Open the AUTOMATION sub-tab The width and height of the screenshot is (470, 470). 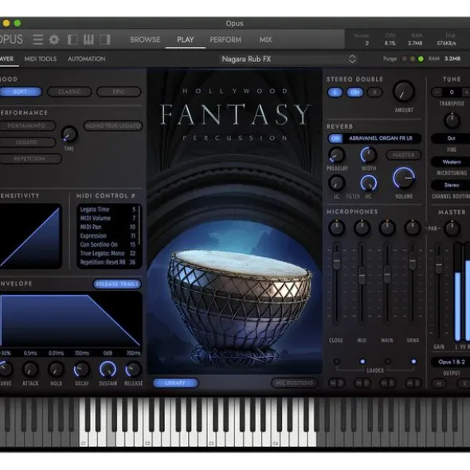(x=87, y=59)
